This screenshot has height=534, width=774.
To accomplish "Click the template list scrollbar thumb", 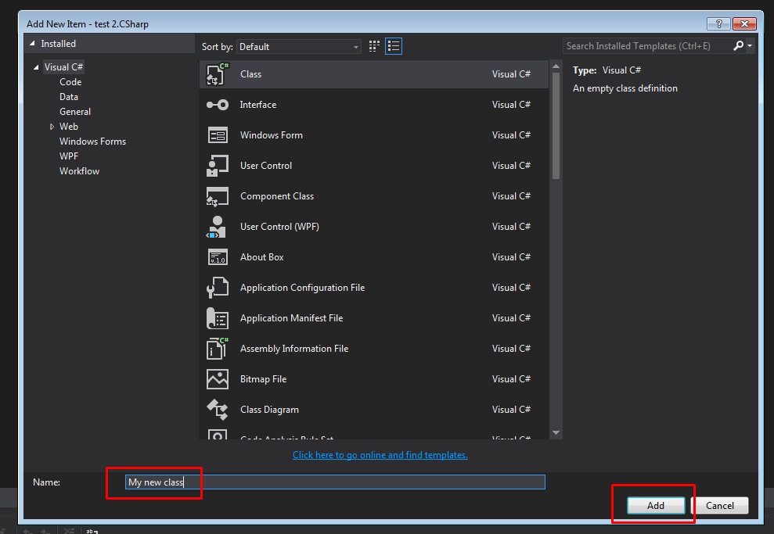I will click(556, 126).
